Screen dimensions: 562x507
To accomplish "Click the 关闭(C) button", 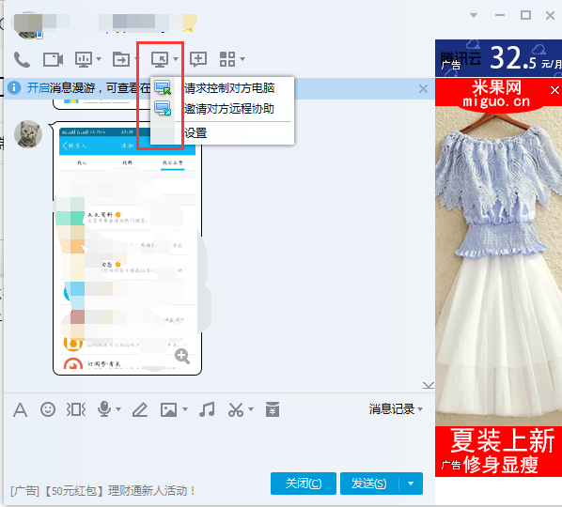I will tap(304, 484).
